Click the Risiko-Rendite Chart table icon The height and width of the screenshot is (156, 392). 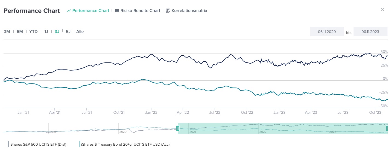pyautogui.click(x=117, y=11)
